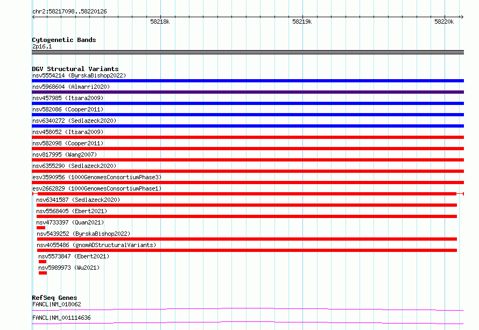Click the 58218k ruler tick label
The image size is (479, 330).
click(160, 22)
